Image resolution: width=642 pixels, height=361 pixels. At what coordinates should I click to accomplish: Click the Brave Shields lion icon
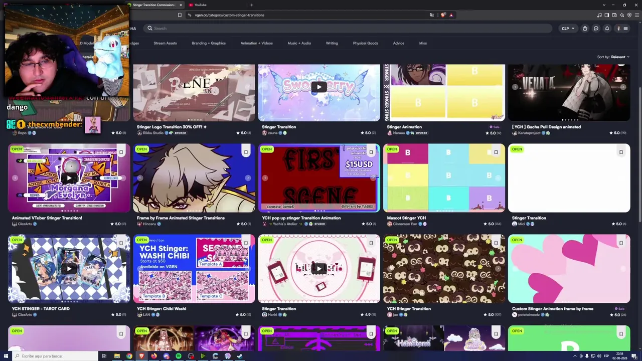(443, 15)
